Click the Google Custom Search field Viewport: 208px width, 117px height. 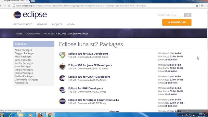(171, 15)
